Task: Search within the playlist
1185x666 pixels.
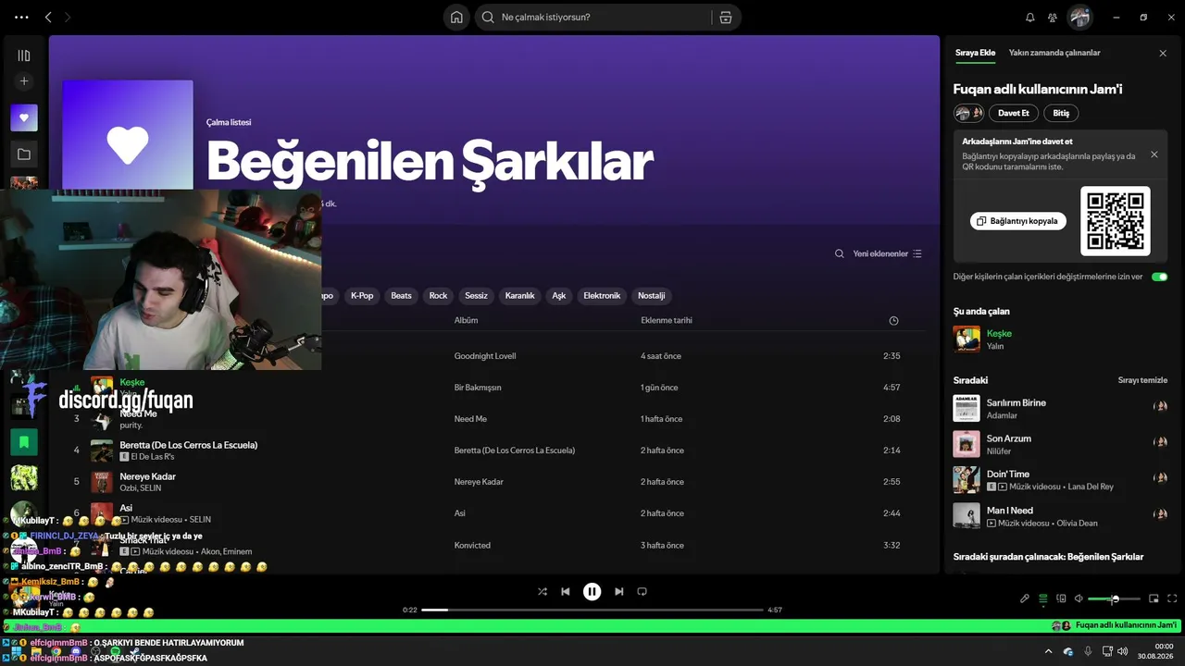Action: (x=839, y=253)
